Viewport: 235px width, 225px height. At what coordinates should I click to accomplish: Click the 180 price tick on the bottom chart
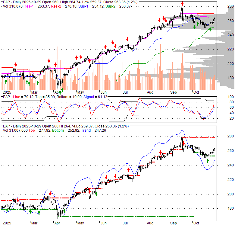click(231, 208)
